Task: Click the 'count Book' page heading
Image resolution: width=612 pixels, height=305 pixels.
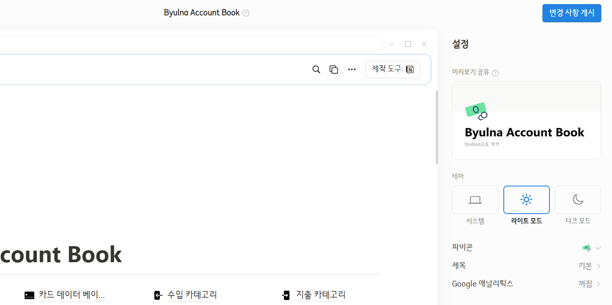Action: point(61,255)
